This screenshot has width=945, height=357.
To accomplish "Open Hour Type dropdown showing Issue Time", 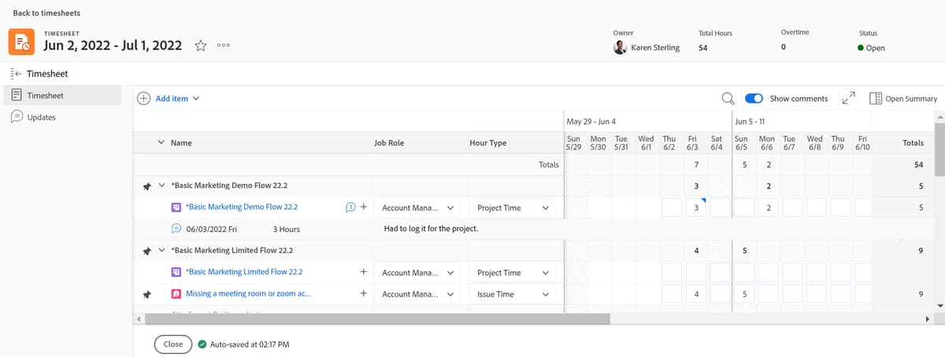I will pos(512,294).
